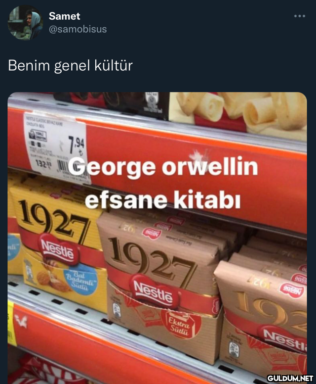Select the tweet text Benim genel kültür
Viewport: 316px width, 384px height.
coord(71,66)
